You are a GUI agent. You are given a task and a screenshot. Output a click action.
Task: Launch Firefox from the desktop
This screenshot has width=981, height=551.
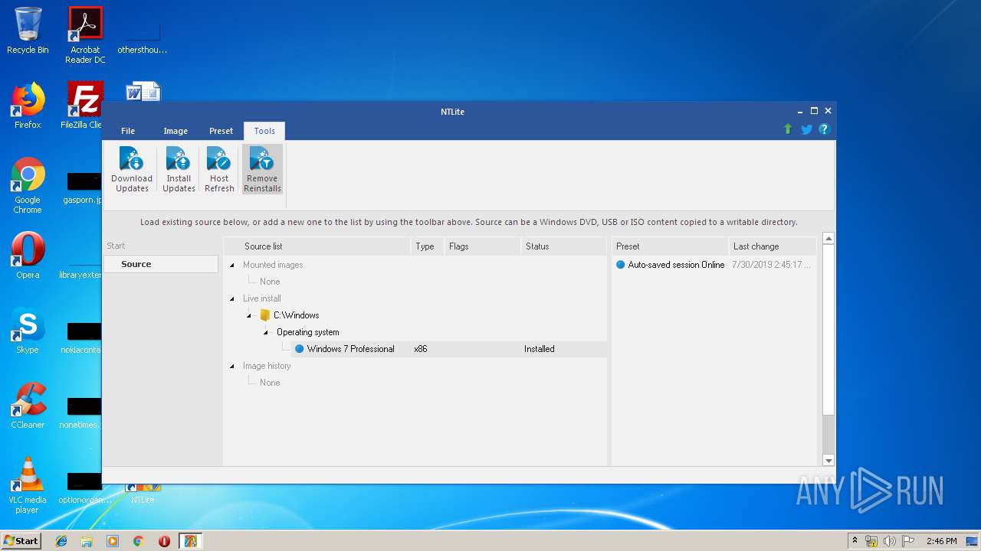click(x=28, y=106)
